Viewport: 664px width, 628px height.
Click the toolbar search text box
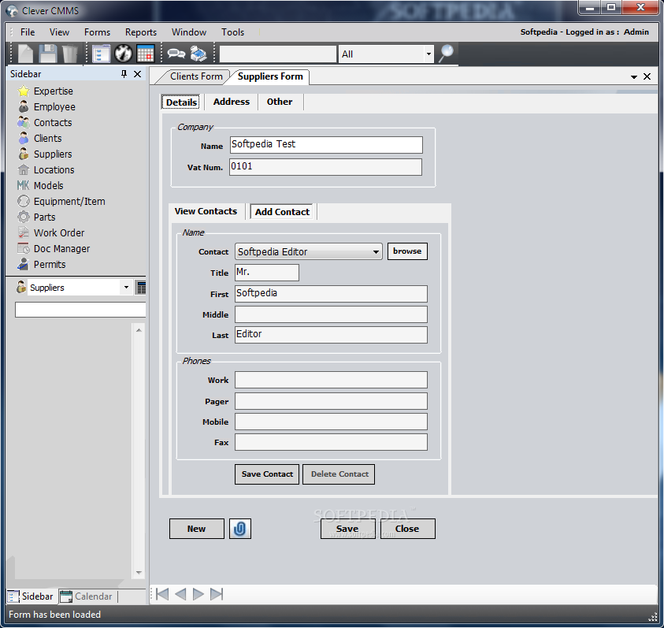click(x=278, y=54)
